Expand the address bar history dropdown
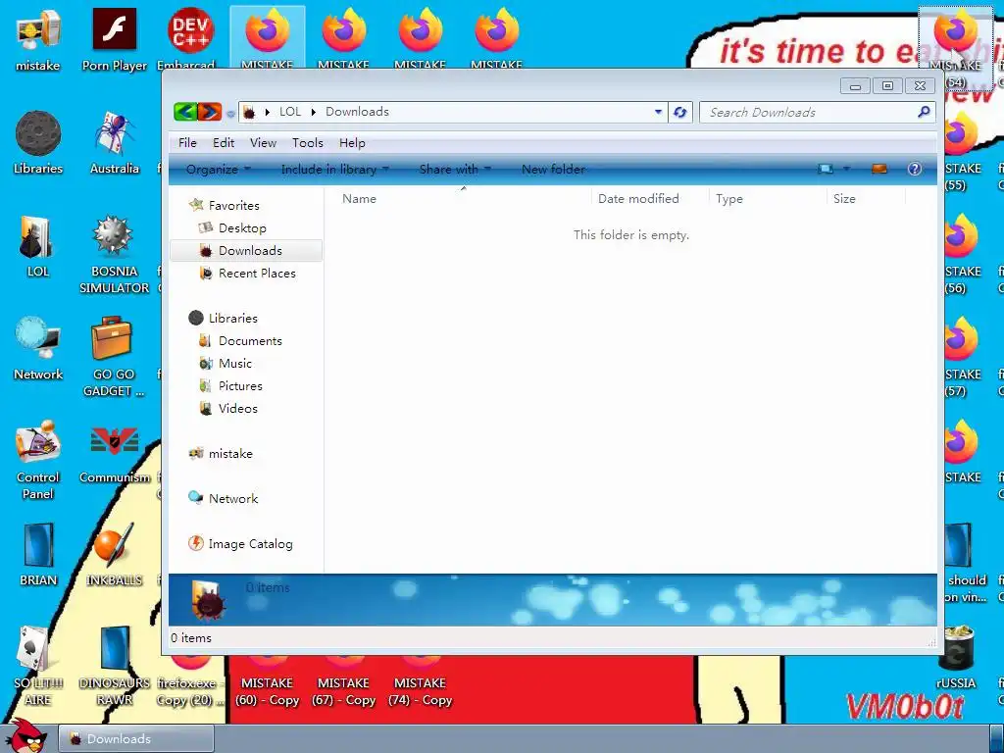The image size is (1004, 753). tap(658, 112)
